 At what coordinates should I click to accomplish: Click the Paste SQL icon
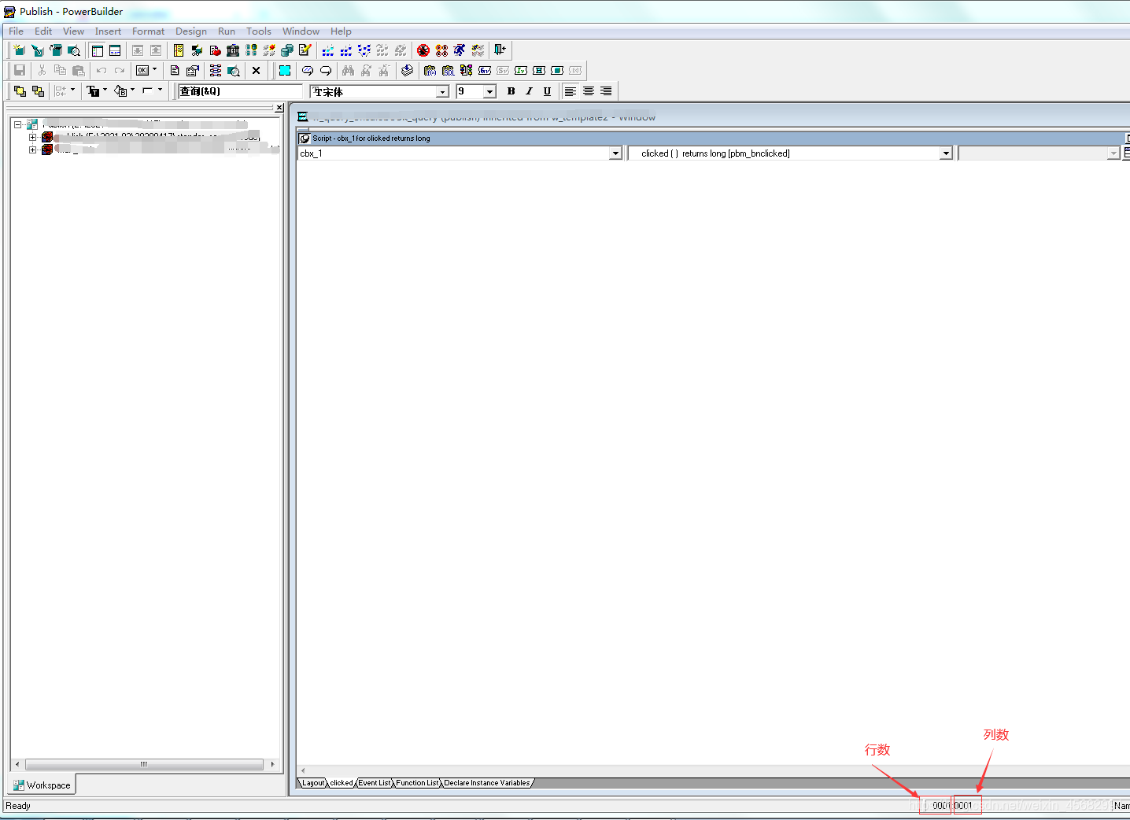point(448,71)
